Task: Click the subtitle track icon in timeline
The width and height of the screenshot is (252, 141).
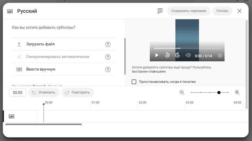Action: [12, 116]
